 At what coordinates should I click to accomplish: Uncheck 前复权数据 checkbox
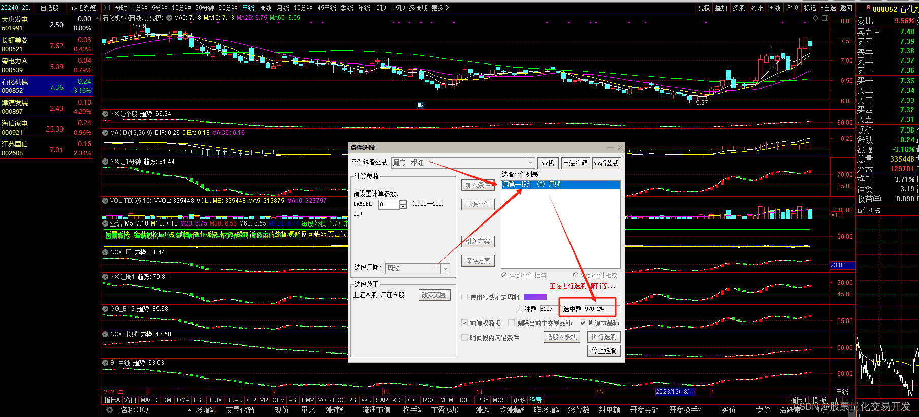[x=464, y=323]
